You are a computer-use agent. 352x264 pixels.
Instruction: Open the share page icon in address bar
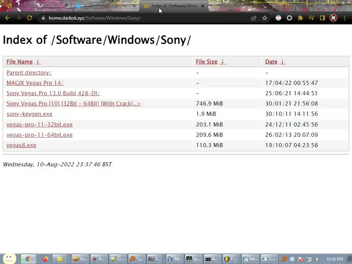(x=254, y=18)
